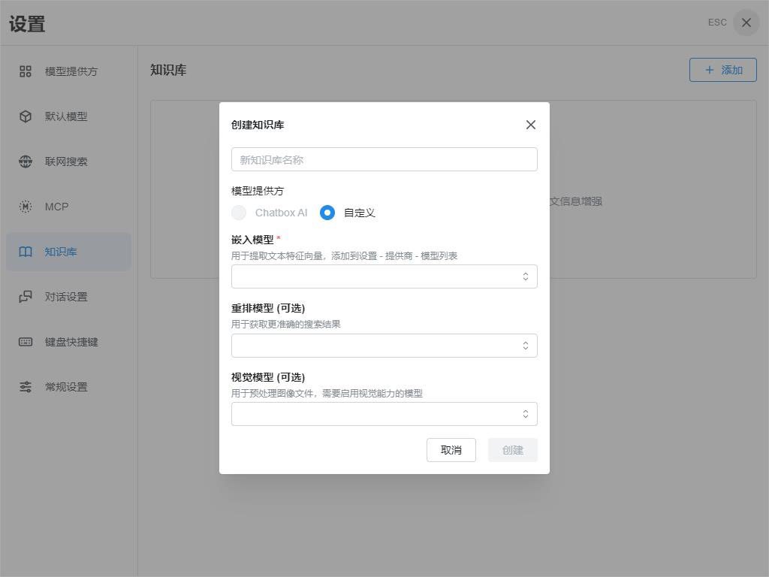The height and width of the screenshot is (577, 769).
Task: Click the 新知识库名称 input field
Action: click(384, 159)
